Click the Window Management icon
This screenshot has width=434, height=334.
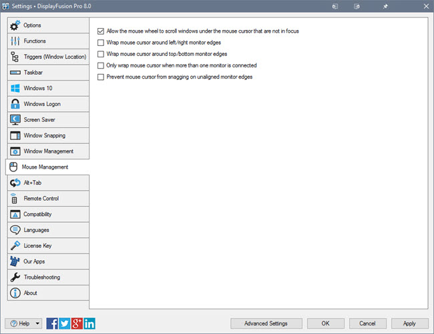point(15,151)
